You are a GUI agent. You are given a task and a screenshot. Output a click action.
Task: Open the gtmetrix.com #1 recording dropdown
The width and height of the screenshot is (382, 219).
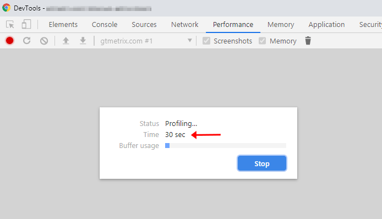[146, 41]
